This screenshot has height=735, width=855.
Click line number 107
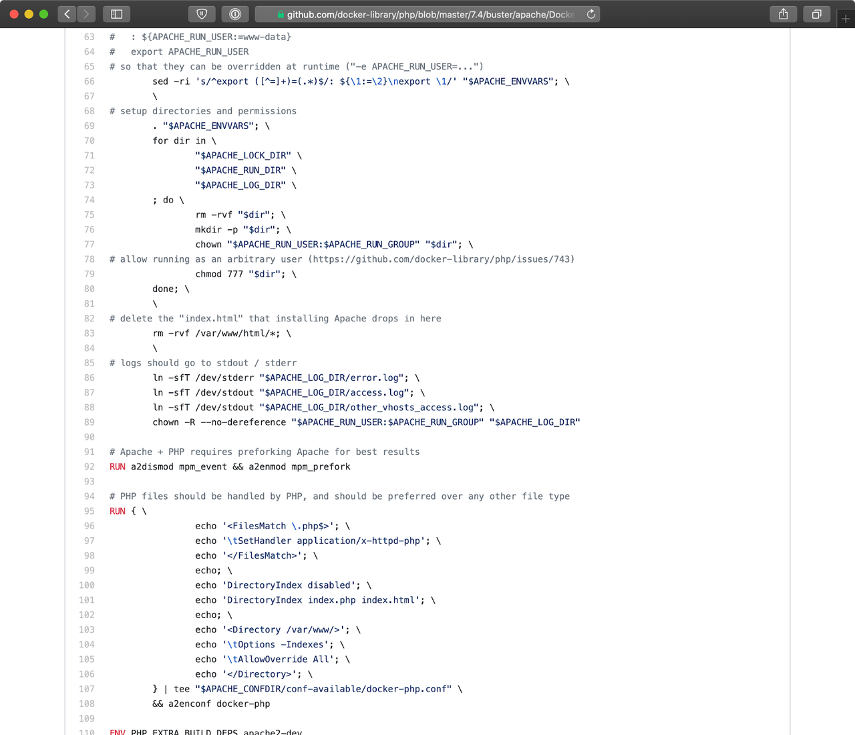point(88,689)
